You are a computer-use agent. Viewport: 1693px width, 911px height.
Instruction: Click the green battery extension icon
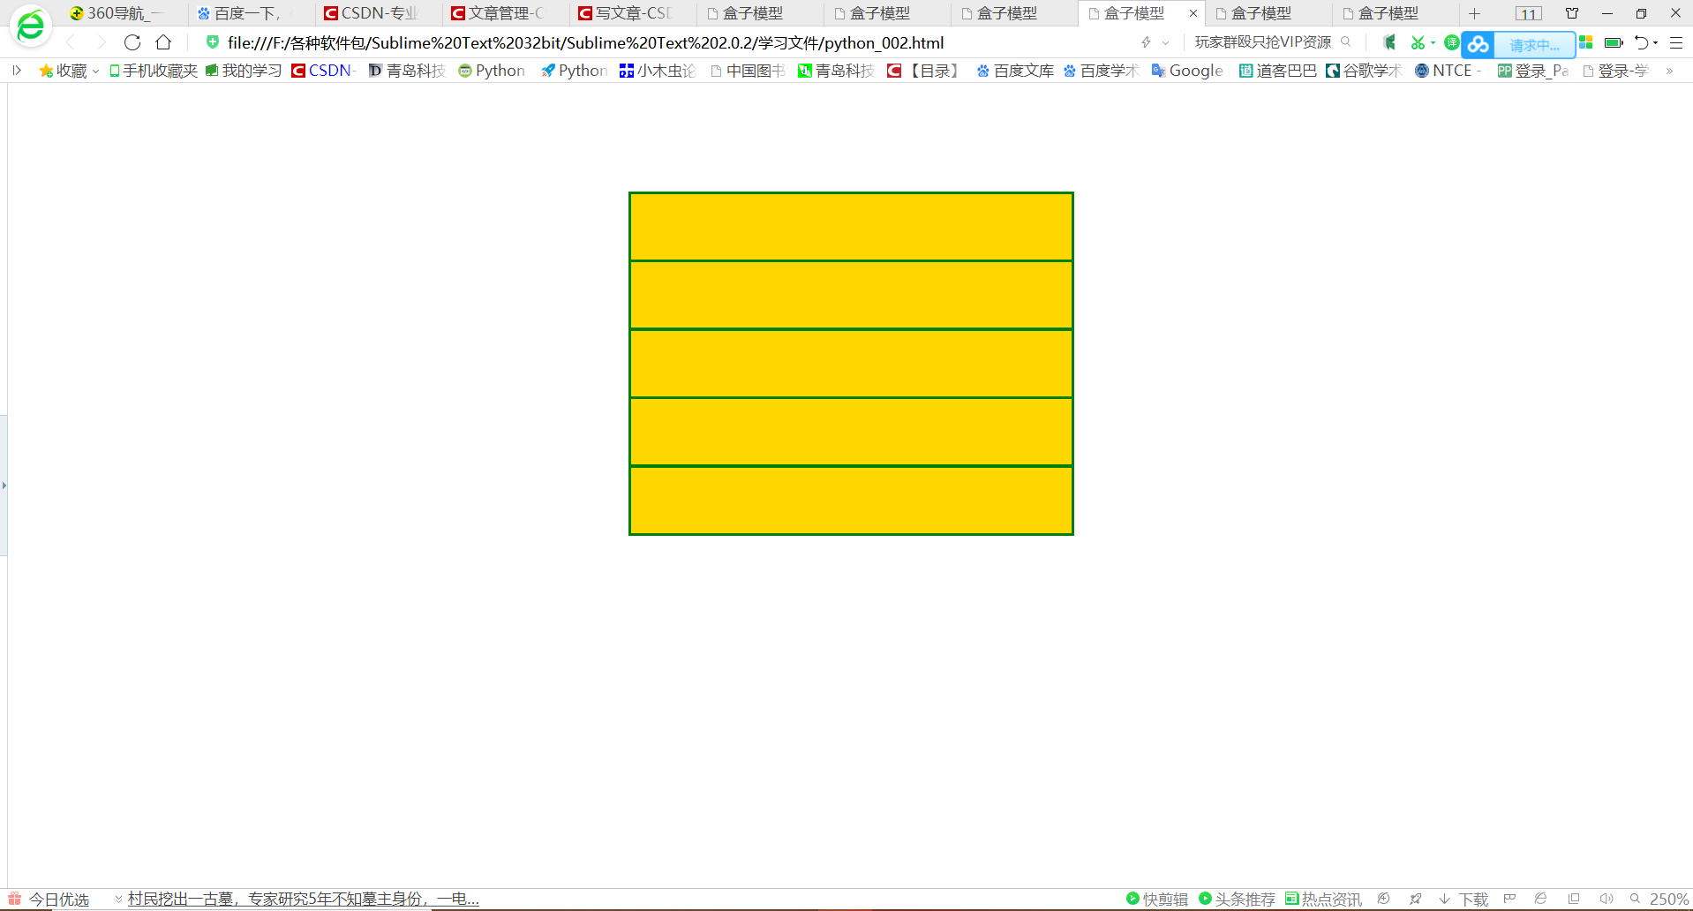pyautogui.click(x=1614, y=42)
